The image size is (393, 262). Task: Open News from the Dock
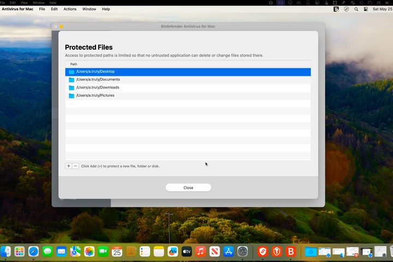[x=215, y=252]
